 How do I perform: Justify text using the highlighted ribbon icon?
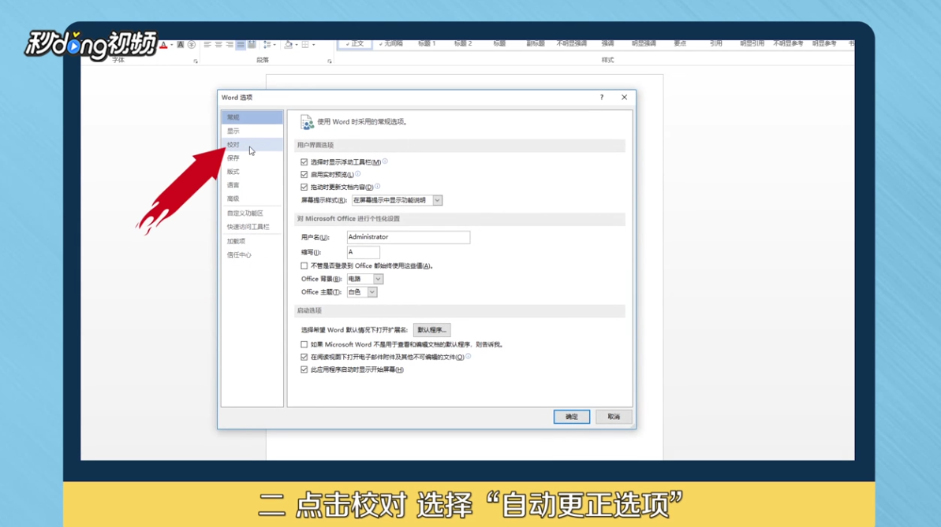point(241,45)
